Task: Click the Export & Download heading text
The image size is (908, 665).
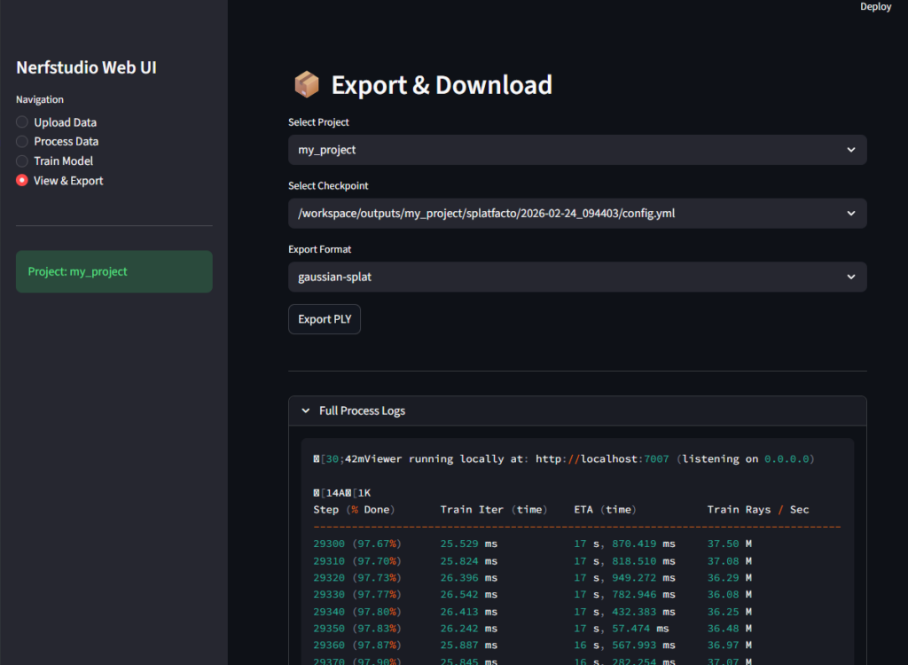Action: click(x=442, y=85)
